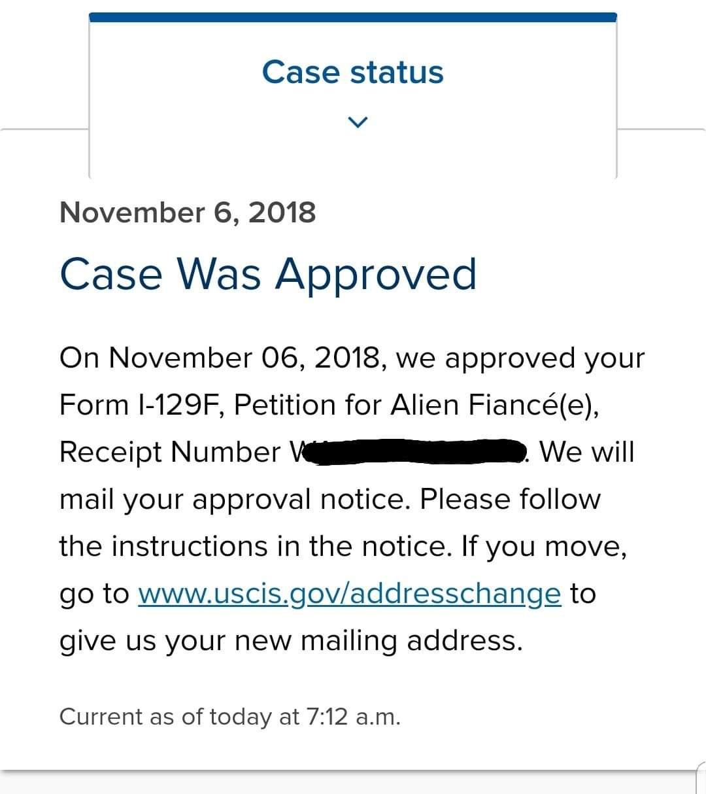706x794 pixels.
Task: Open the www.uscis.gov/addresschange link
Action: coord(350,594)
